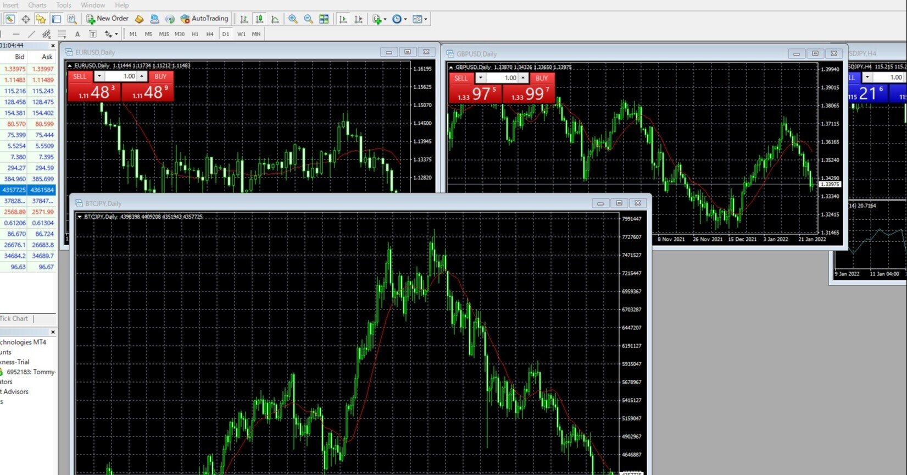The width and height of the screenshot is (907, 475).
Task: Show the Terminal panel icon
Action: pos(56,19)
